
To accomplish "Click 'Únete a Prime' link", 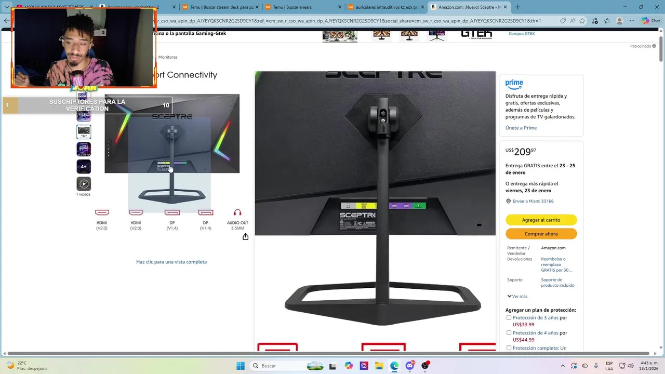I will point(521,128).
